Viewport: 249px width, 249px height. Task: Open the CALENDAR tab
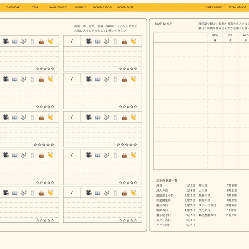tap(13, 7)
